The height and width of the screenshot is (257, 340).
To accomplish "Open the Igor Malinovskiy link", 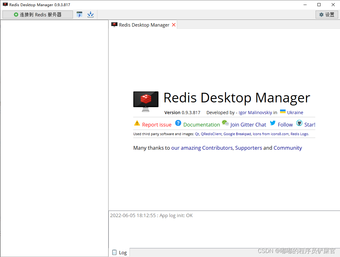I will (x=255, y=113).
